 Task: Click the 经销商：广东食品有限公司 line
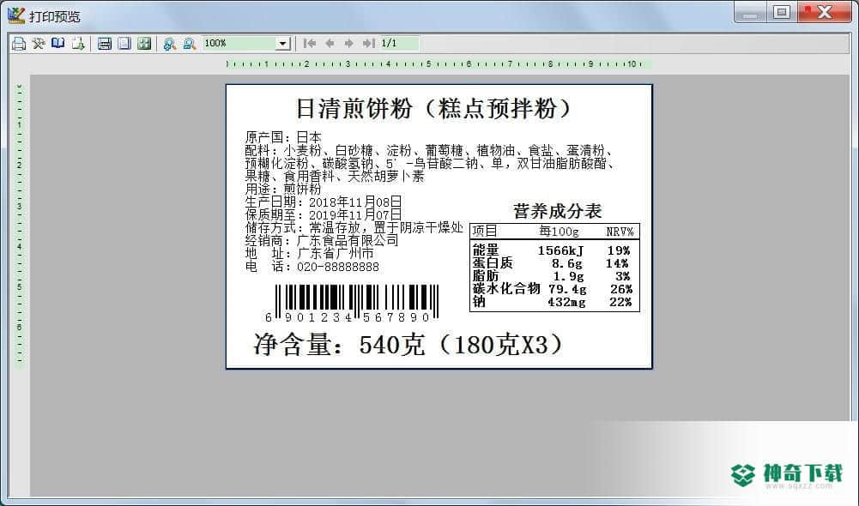(x=322, y=240)
